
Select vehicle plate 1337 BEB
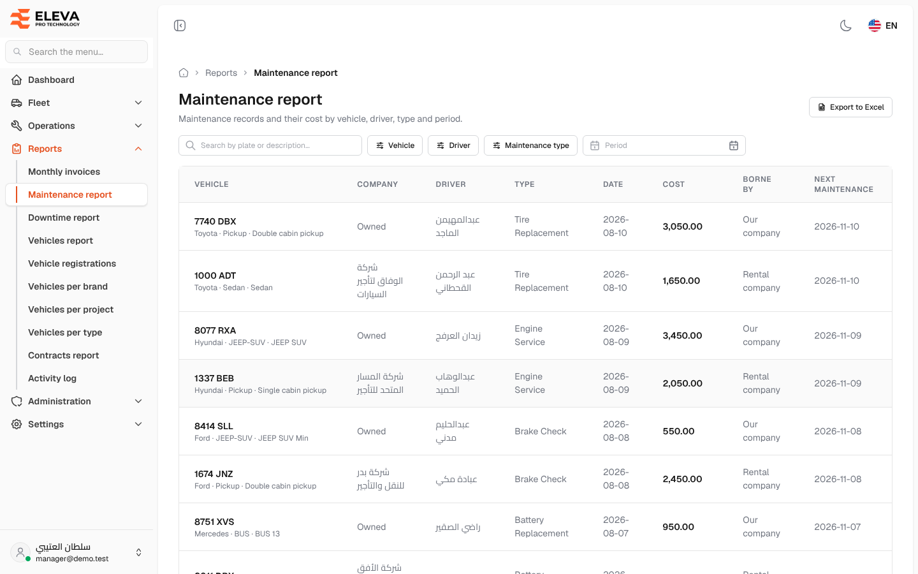click(x=214, y=378)
